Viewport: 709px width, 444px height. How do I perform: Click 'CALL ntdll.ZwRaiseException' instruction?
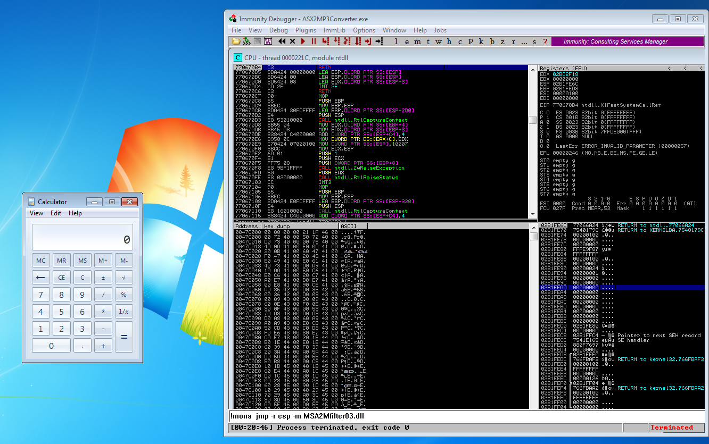tap(362, 167)
